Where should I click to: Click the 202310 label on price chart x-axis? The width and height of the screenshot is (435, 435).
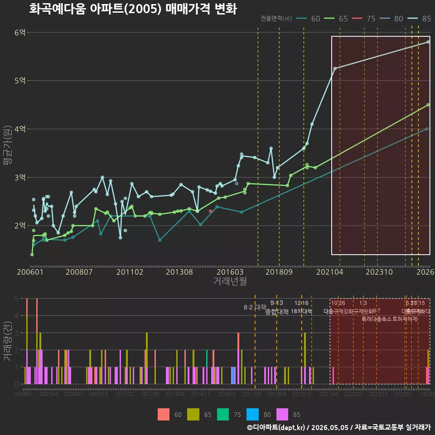(379, 272)
